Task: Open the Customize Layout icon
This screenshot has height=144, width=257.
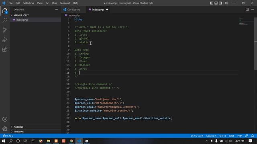Action: point(226,3)
